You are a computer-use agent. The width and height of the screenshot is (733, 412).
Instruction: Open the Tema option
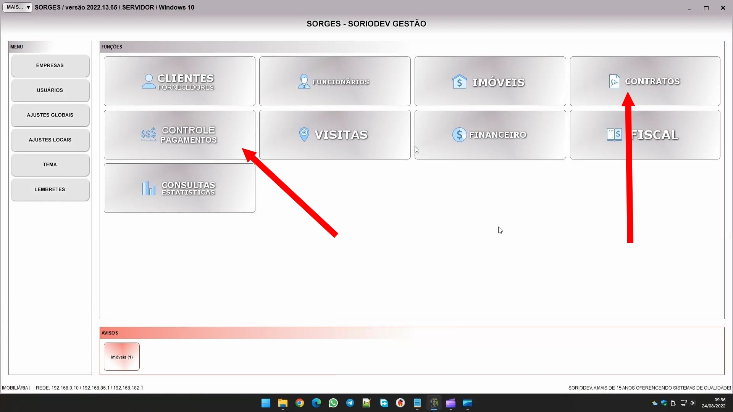[50, 165]
